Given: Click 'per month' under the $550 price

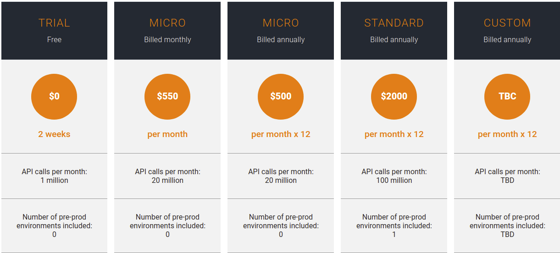Looking at the screenshot, I should (167, 134).
